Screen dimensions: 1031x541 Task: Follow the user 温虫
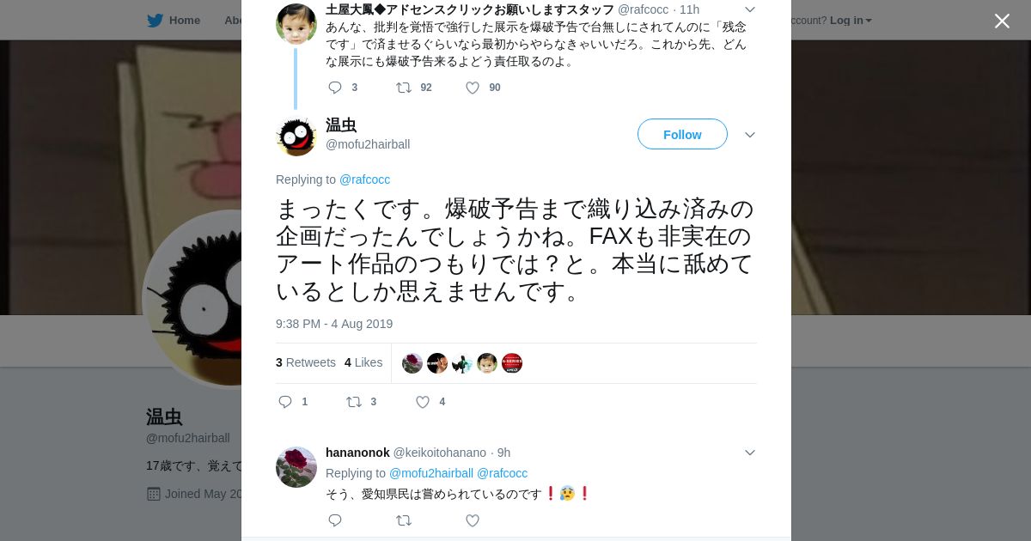[x=682, y=135]
